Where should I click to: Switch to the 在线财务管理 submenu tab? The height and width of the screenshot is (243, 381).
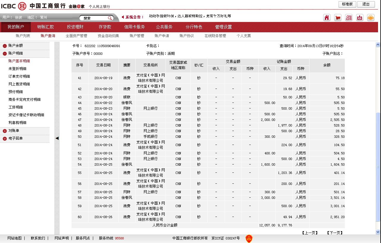(x=215, y=36)
